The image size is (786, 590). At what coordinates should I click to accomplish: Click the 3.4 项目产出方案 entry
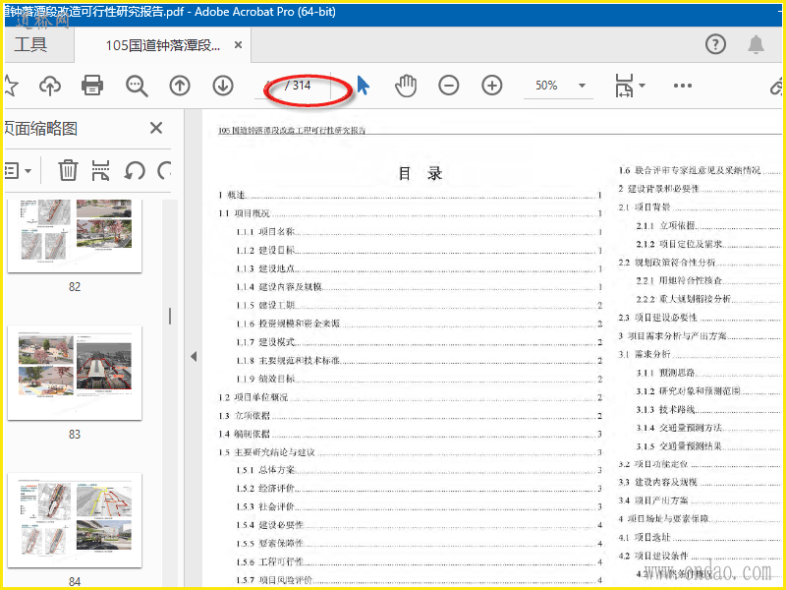(700, 501)
